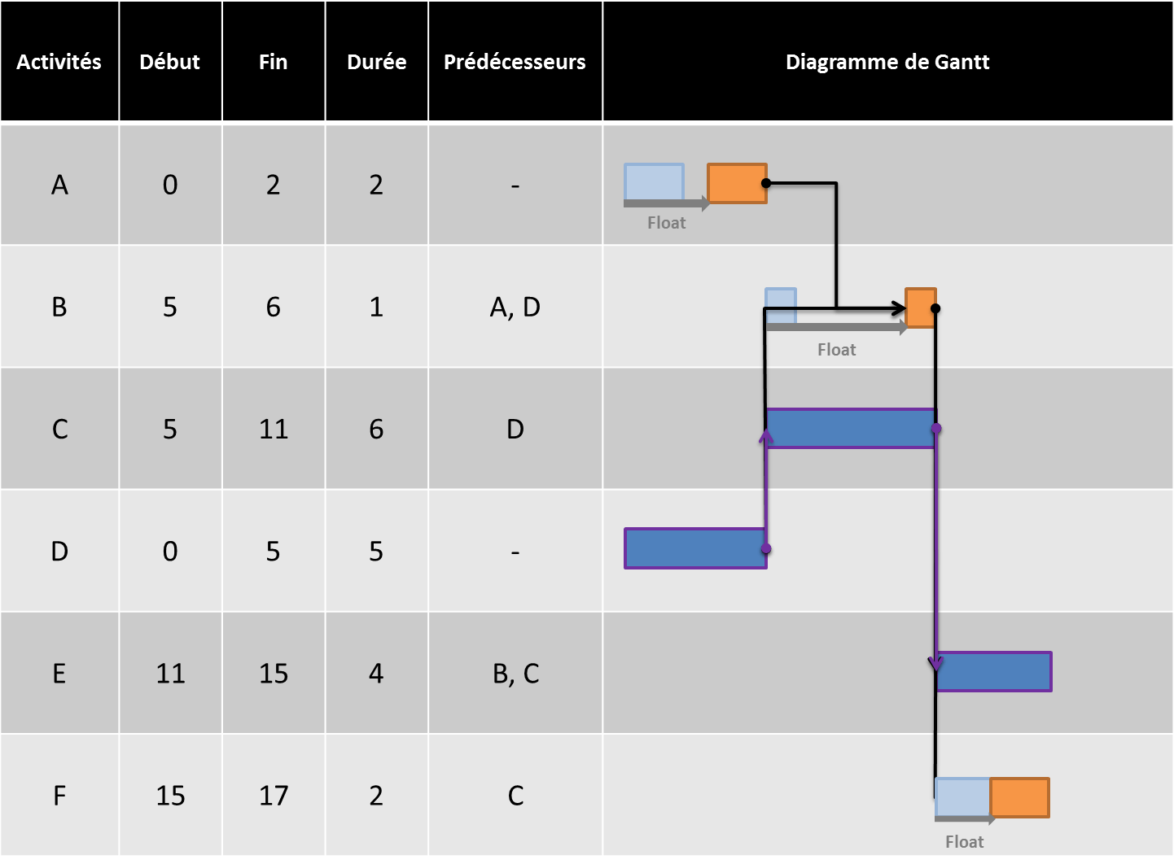The image size is (1174, 864).
Task: Select the Fin value 11 for activity C
Action: point(274,429)
